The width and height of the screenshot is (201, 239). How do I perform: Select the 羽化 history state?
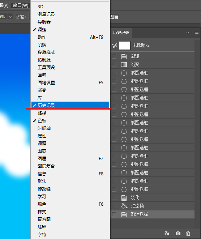[153, 198]
